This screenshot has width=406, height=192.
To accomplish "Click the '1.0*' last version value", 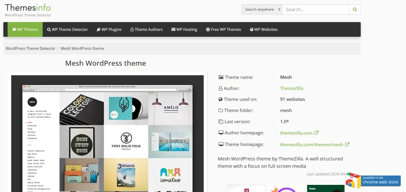I will (285, 122).
